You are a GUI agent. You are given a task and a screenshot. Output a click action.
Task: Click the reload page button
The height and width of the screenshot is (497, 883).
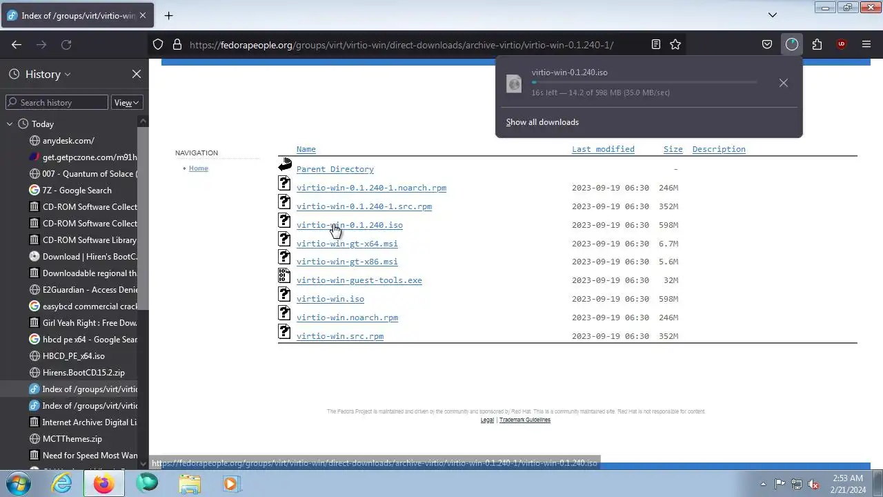66,44
